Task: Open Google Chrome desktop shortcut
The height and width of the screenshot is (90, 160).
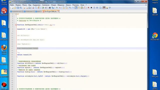Action: click(x=4, y=2)
